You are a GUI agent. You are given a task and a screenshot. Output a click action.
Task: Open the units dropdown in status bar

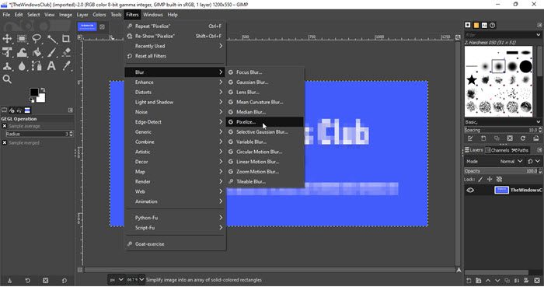117,280
